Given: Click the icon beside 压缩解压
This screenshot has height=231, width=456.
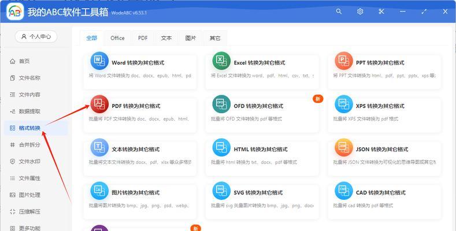Looking at the screenshot, I should point(13,211).
